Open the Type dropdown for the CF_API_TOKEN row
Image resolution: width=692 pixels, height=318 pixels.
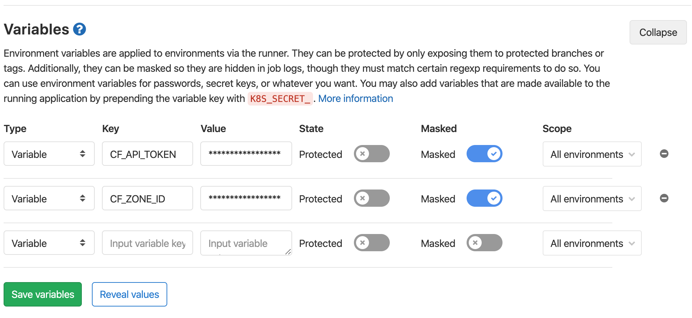click(x=49, y=154)
